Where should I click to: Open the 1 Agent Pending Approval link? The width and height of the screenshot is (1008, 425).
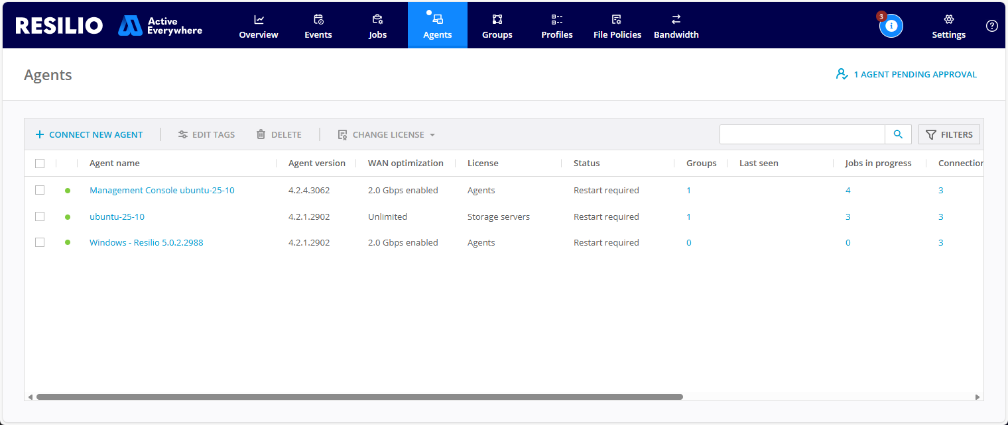pyautogui.click(x=907, y=75)
